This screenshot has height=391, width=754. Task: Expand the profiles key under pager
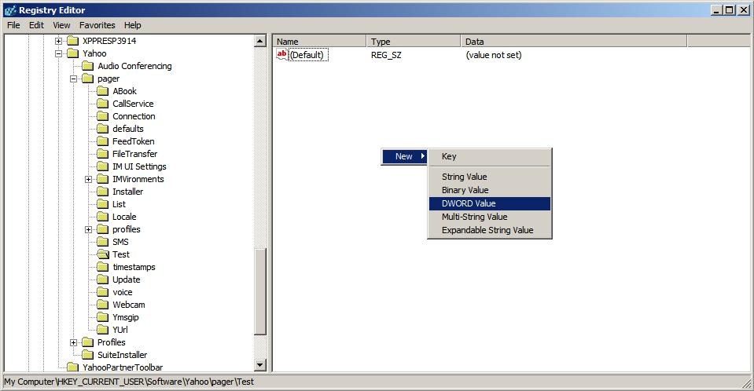tap(89, 229)
